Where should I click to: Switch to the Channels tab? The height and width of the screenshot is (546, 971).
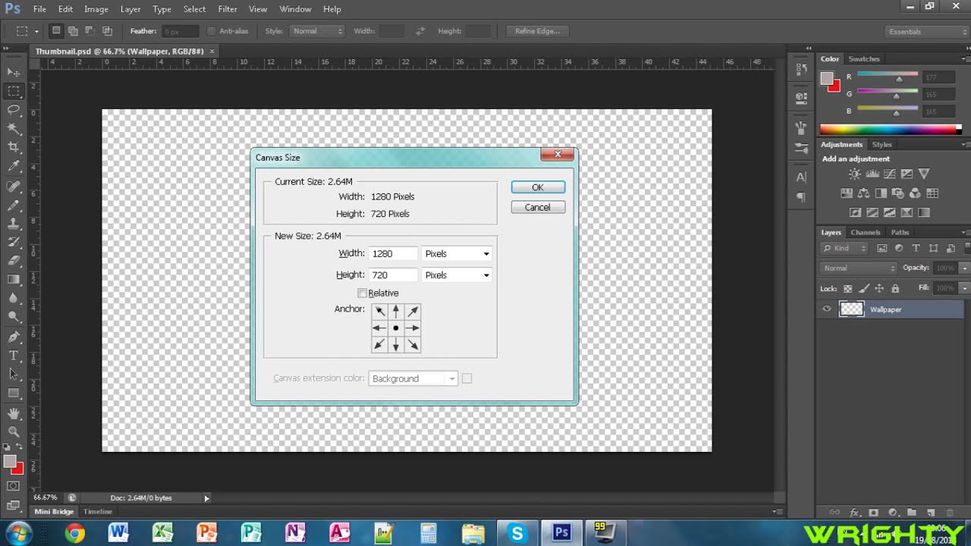tap(865, 232)
